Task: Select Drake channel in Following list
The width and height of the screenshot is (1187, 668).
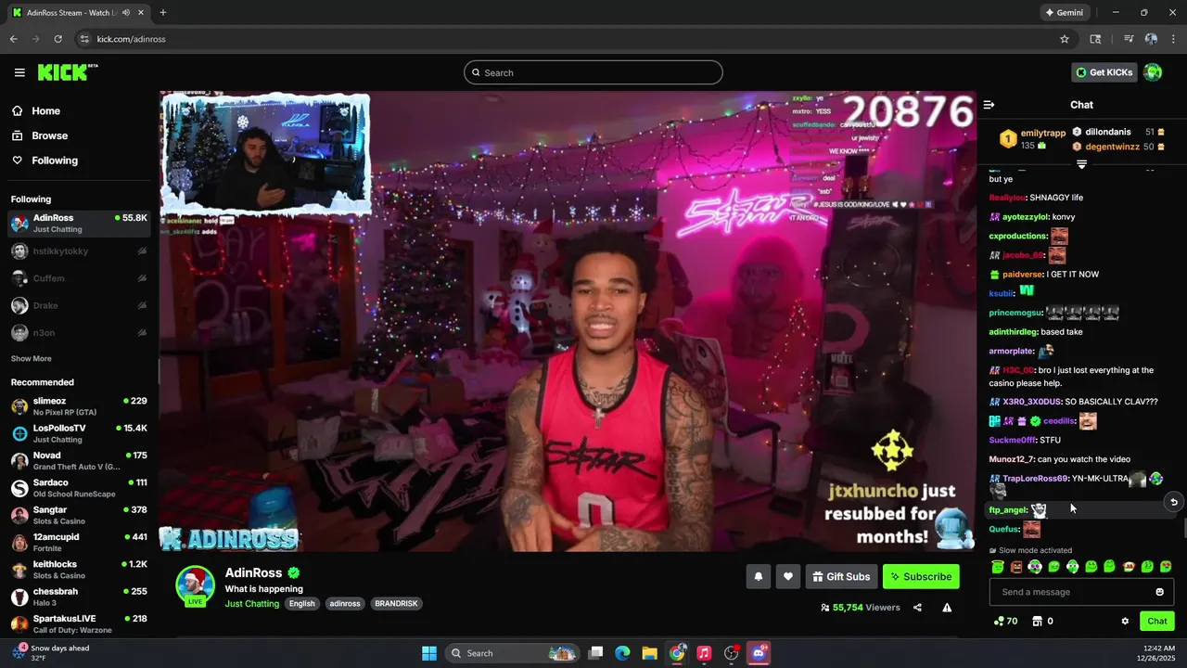Action: 79,305
